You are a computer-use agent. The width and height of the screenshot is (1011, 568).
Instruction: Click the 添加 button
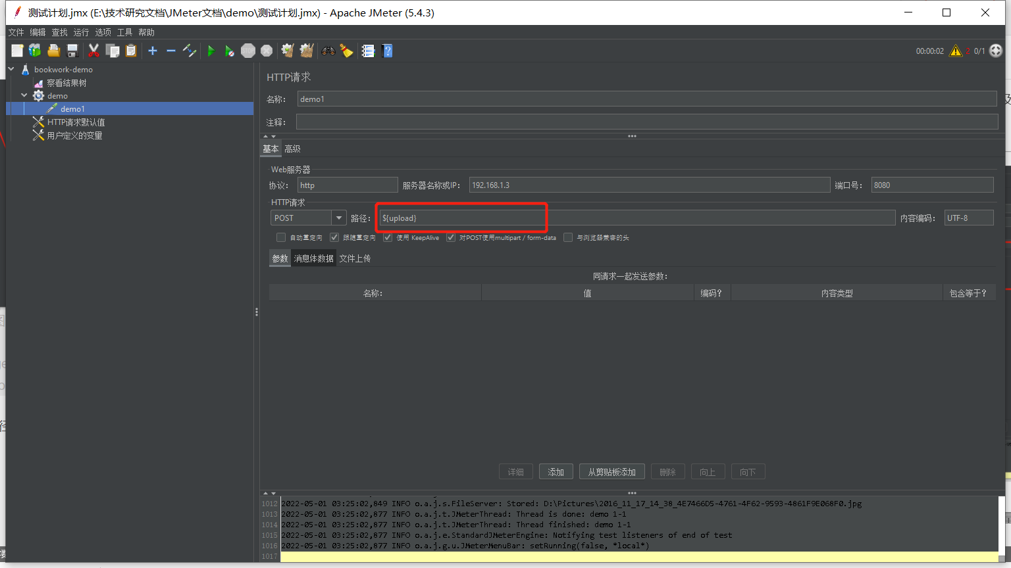coord(556,472)
